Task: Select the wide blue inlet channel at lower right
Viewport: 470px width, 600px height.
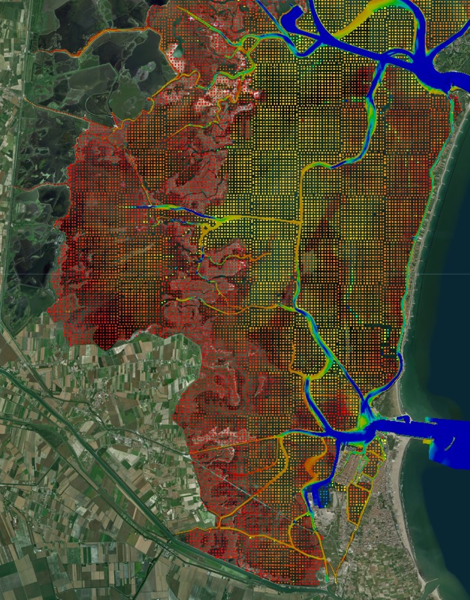Action: [389, 426]
